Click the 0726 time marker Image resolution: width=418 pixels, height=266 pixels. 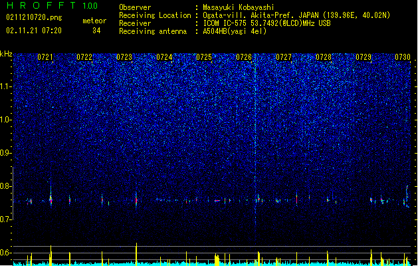(244, 57)
